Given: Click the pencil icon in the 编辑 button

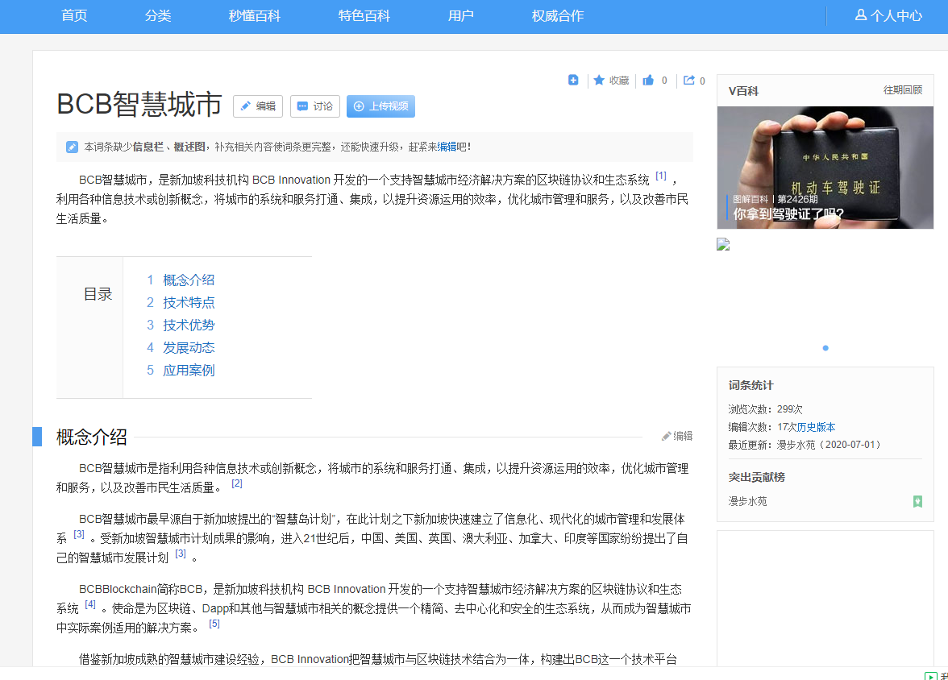Looking at the screenshot, I should [246, 106].
